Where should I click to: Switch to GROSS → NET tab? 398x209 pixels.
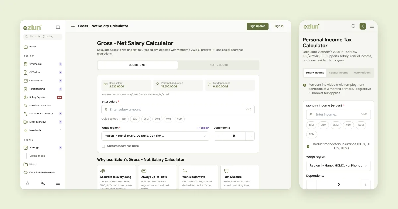138,65
